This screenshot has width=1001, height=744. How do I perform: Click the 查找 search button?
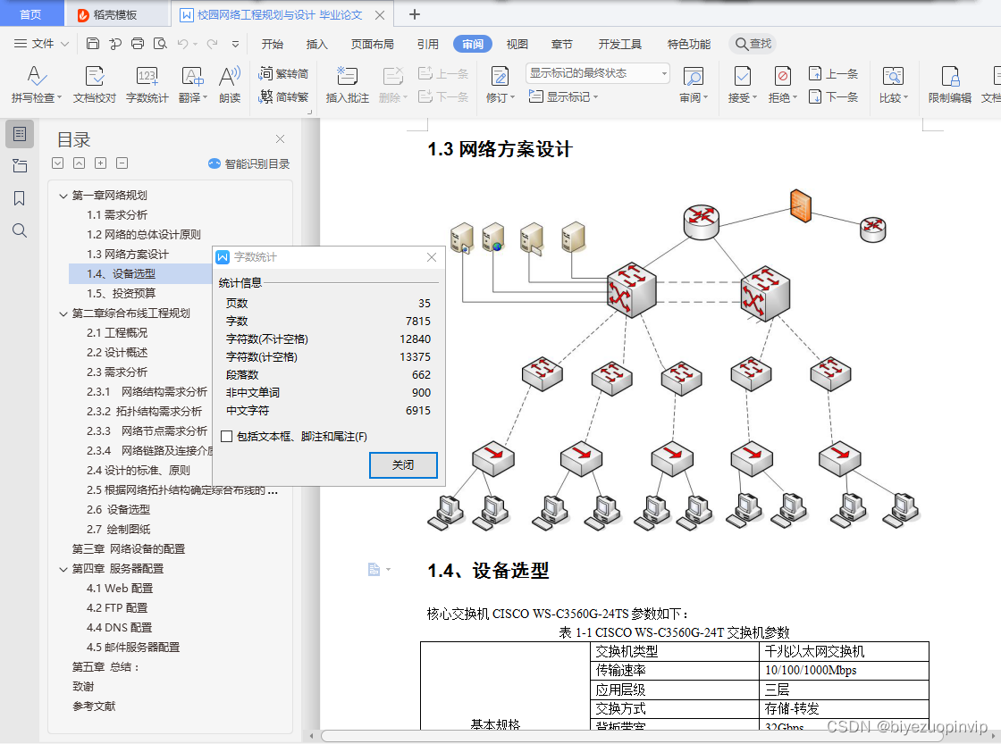pos(753,44)
